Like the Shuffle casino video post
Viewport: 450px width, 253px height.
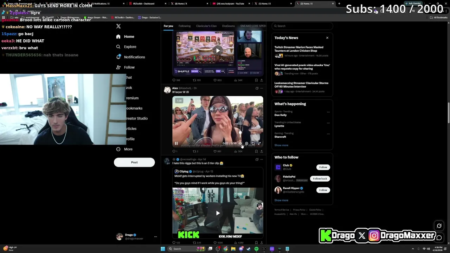click(x=218, y=80)
